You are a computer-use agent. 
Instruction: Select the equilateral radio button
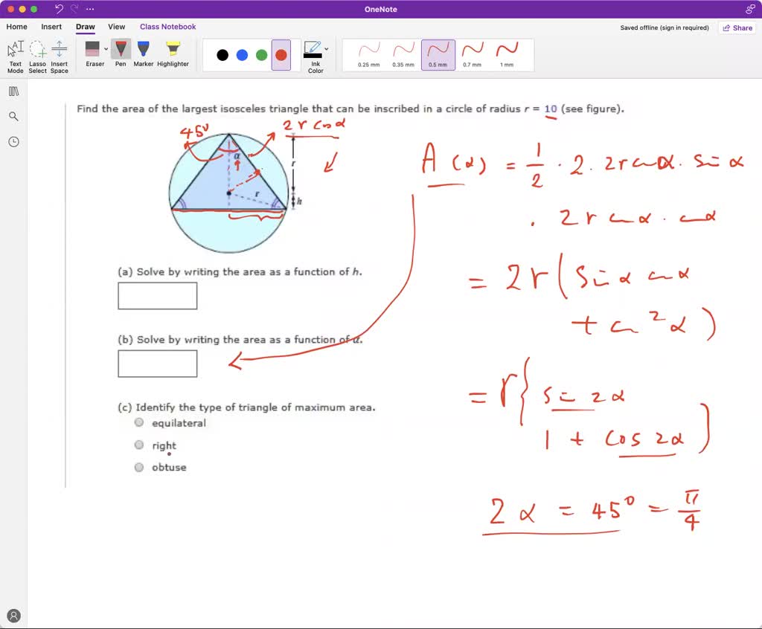(x=138, y=422)
